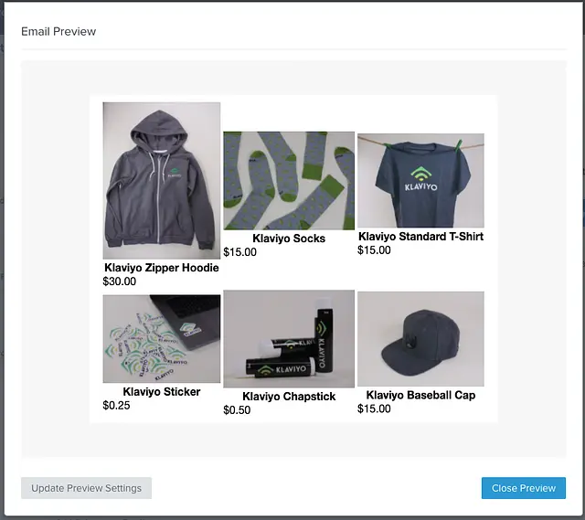The width and height of the screenshot is (585, 520).
Task: Select the Klaviyo Baseball Cap title
Action: click(420, 396)
